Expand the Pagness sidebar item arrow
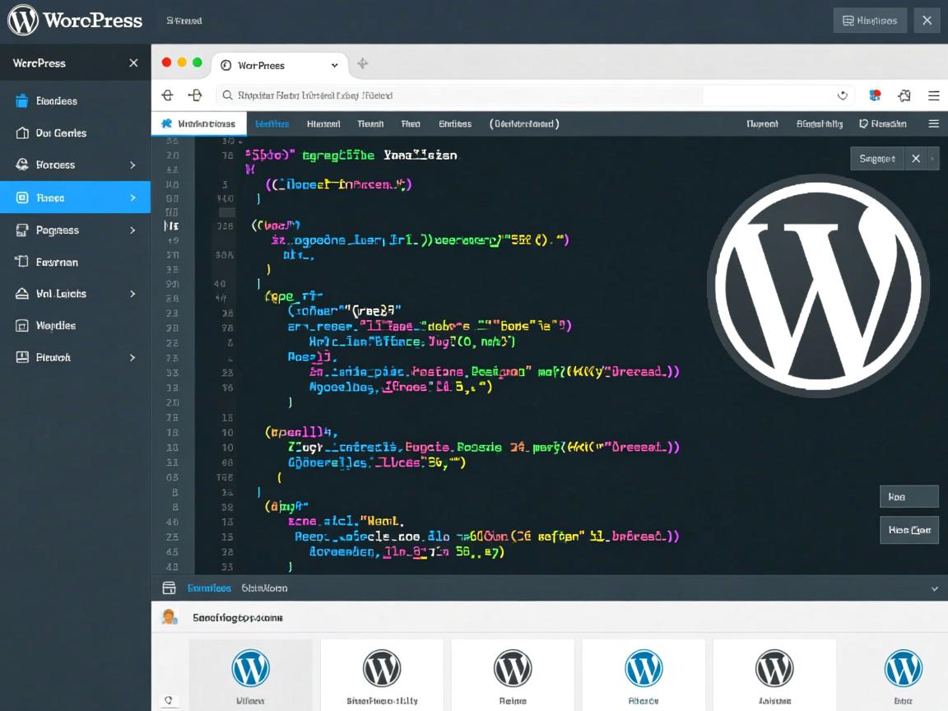The width and height of the screenshot is (948, 711). [x=132, y=230]
